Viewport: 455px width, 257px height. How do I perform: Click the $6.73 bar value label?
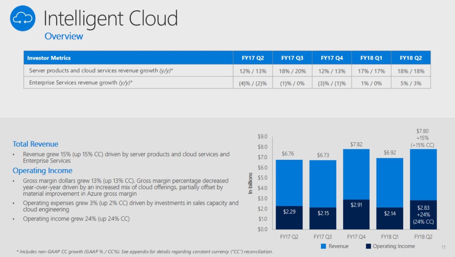pos(323,155)
